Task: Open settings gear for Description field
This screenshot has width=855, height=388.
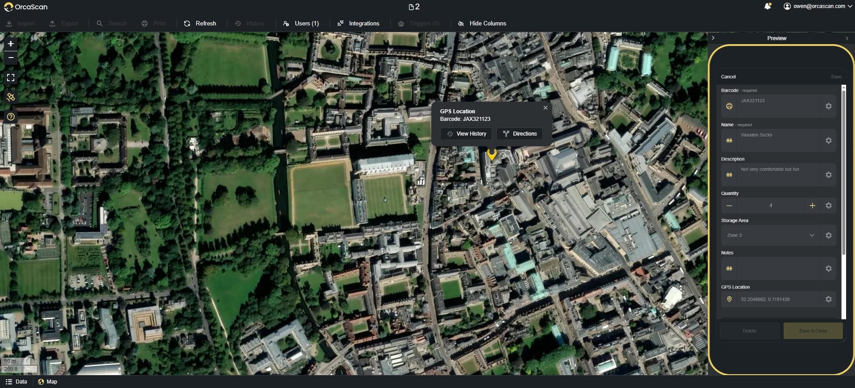Action: click(x=828, y=175)
